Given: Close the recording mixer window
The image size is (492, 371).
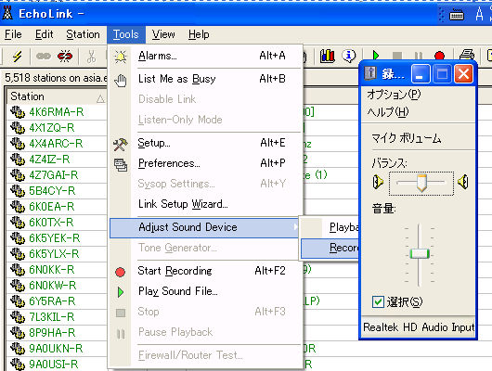Looking at the screenshot, I should pyautogui.click(x=463, y=73).
